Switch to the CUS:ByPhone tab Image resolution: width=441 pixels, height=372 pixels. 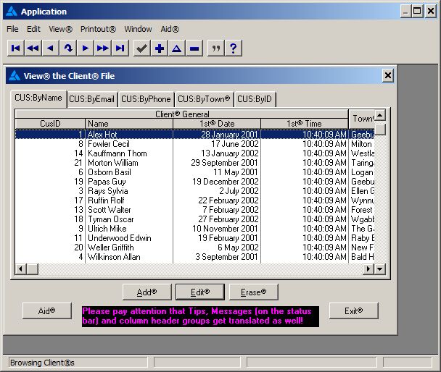146,99
